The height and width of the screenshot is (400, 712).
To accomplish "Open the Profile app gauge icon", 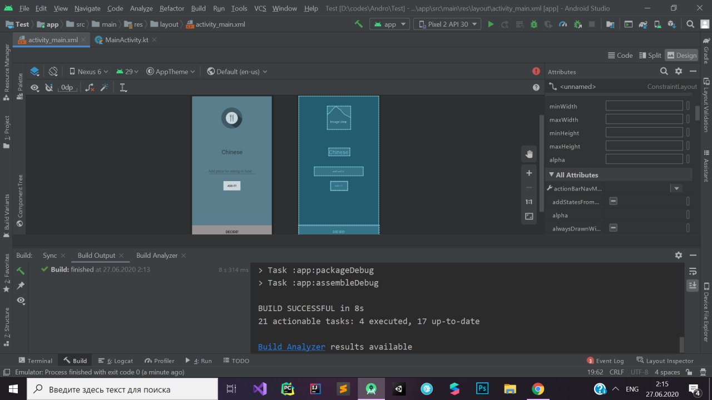I will [563, 24].
